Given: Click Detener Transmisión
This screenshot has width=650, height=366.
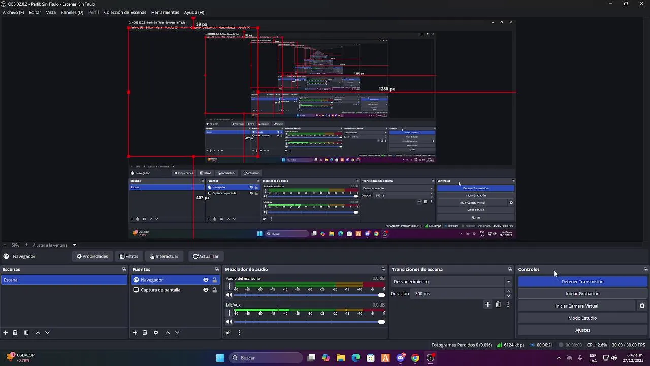Looking at the screenshot, I should pos(582,282).
